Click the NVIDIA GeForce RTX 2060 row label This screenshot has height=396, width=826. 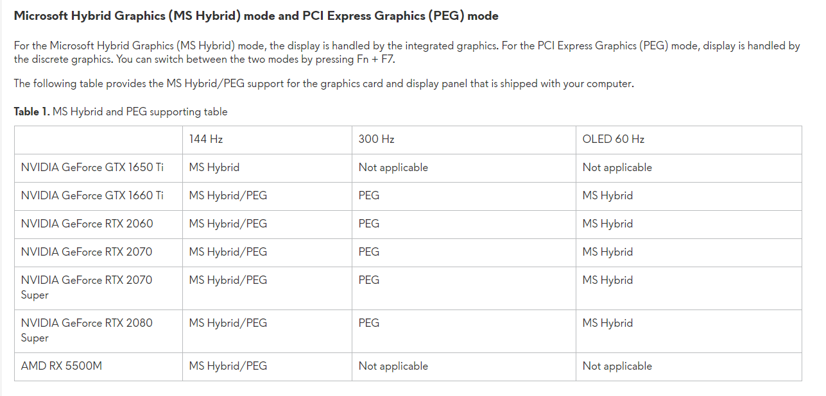pyautogui.click(x=87, y=224)
